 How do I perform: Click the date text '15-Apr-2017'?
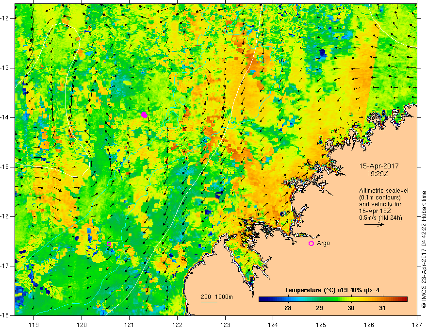[379, 166]
